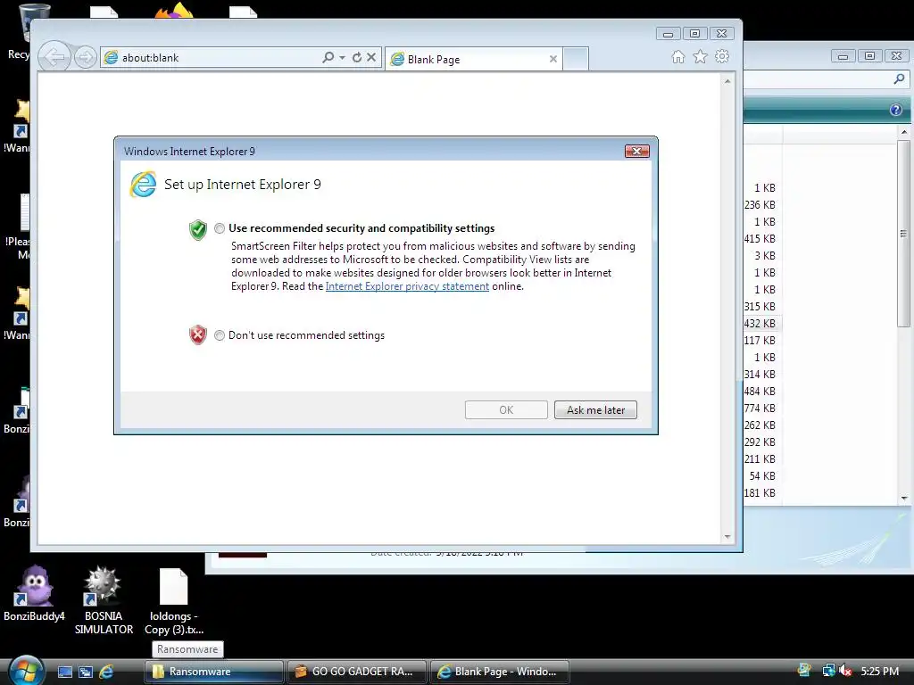914x685 pixels.
Task: Open the IE Tools gear icon
Action: (722, 56)
